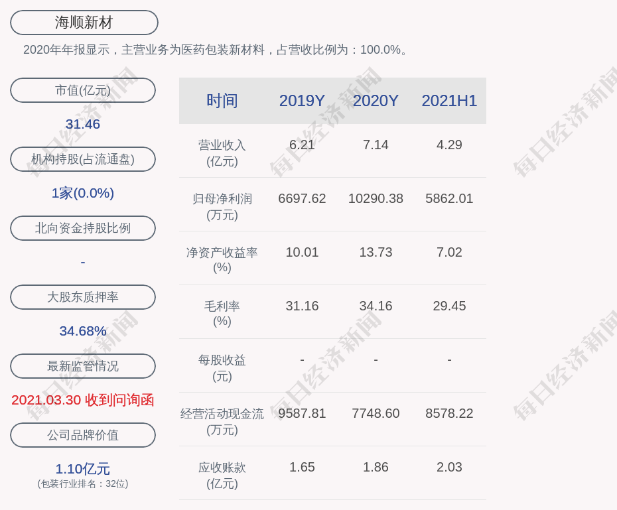The width and height of the screenshot is (617, 510).
Task: Click the 2021H1 column header
Action: [449, 101]
